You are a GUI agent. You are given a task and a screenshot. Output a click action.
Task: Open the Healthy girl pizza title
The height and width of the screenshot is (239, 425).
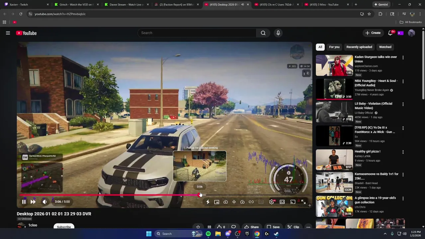click(368, 151)
